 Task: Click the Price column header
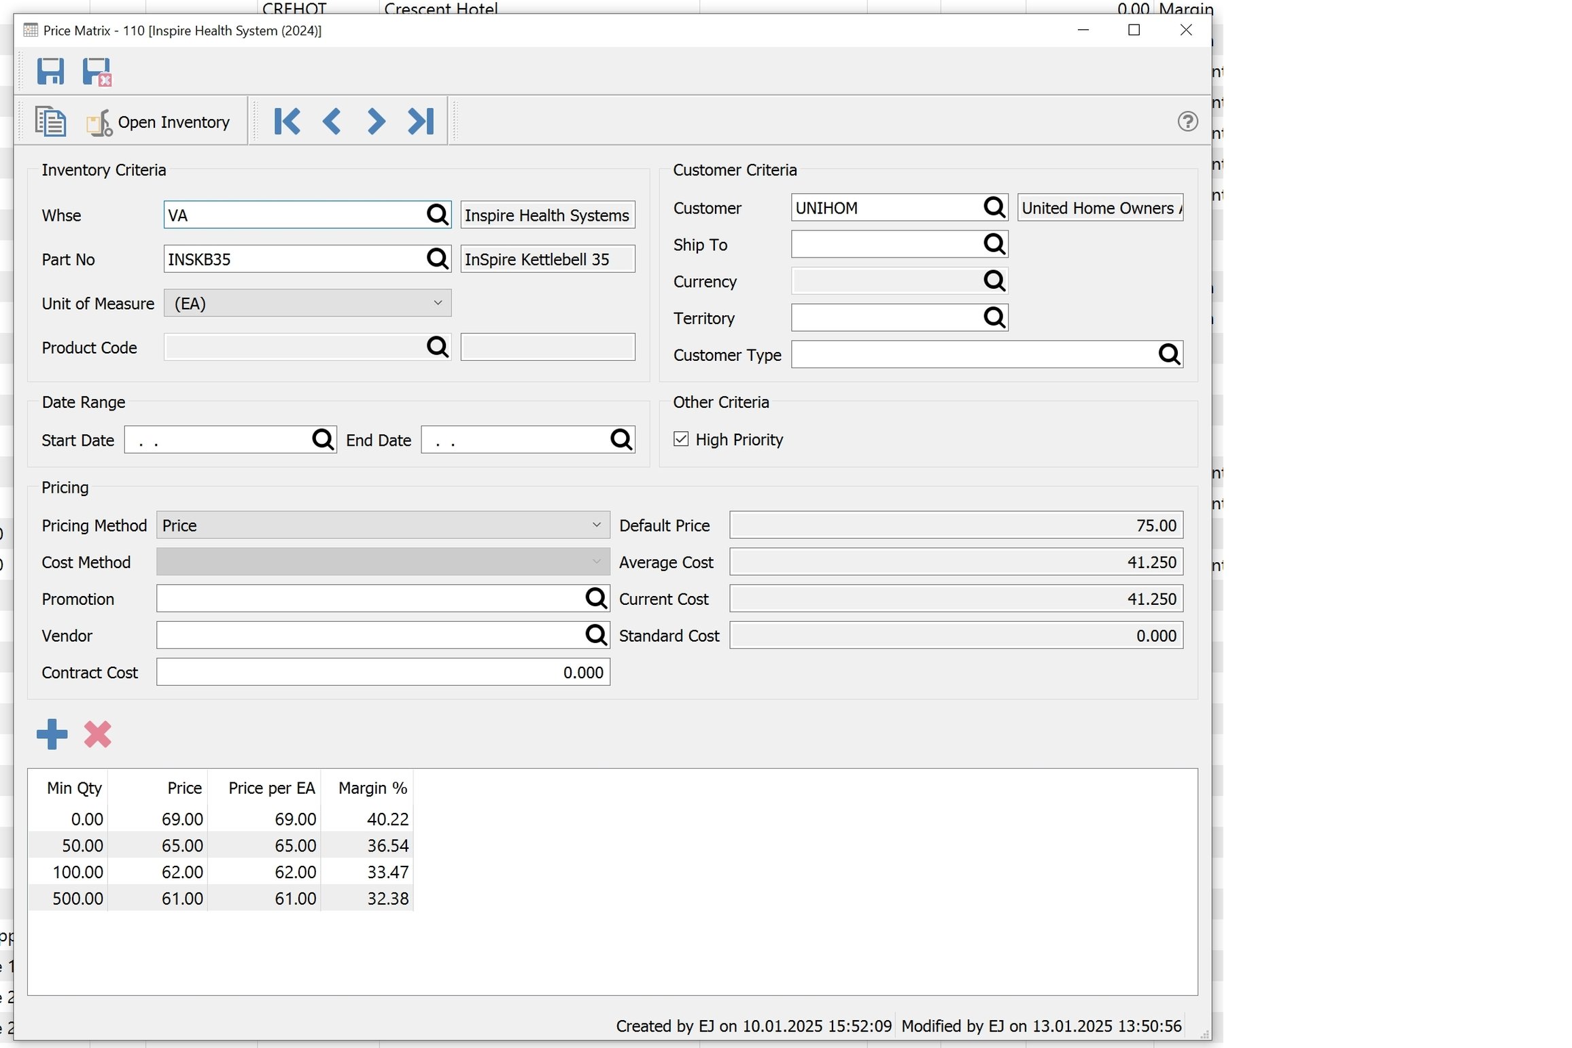click(x=158, y=788)
